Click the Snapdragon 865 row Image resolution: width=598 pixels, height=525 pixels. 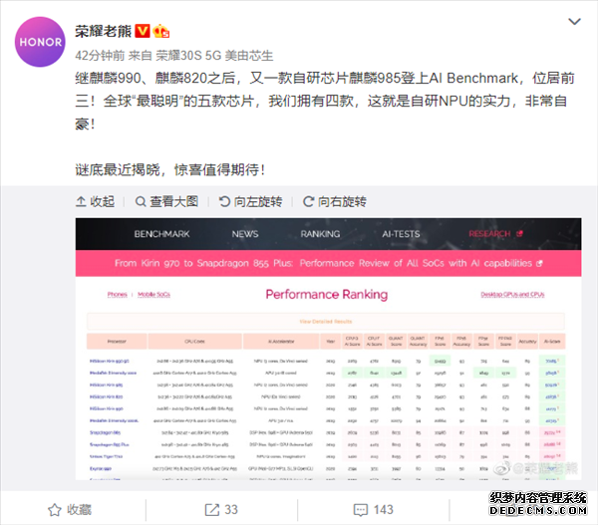[326, 432]
